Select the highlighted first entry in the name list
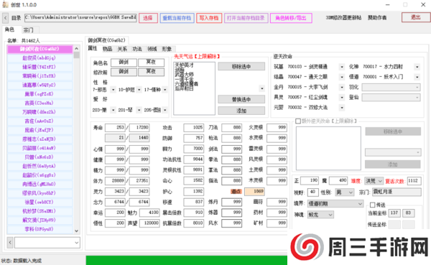Screen dimensions: 431x265 pyautogui.click(x=40, y=49)
